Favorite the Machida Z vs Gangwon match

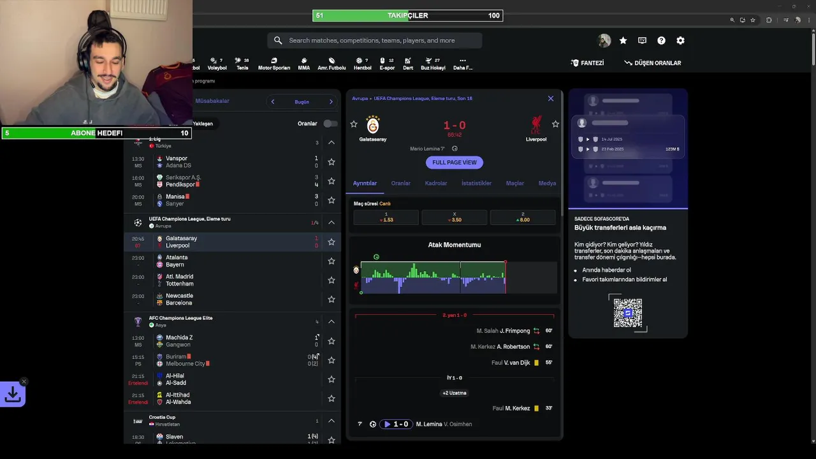pyautogui.click(x=331, y=341)
